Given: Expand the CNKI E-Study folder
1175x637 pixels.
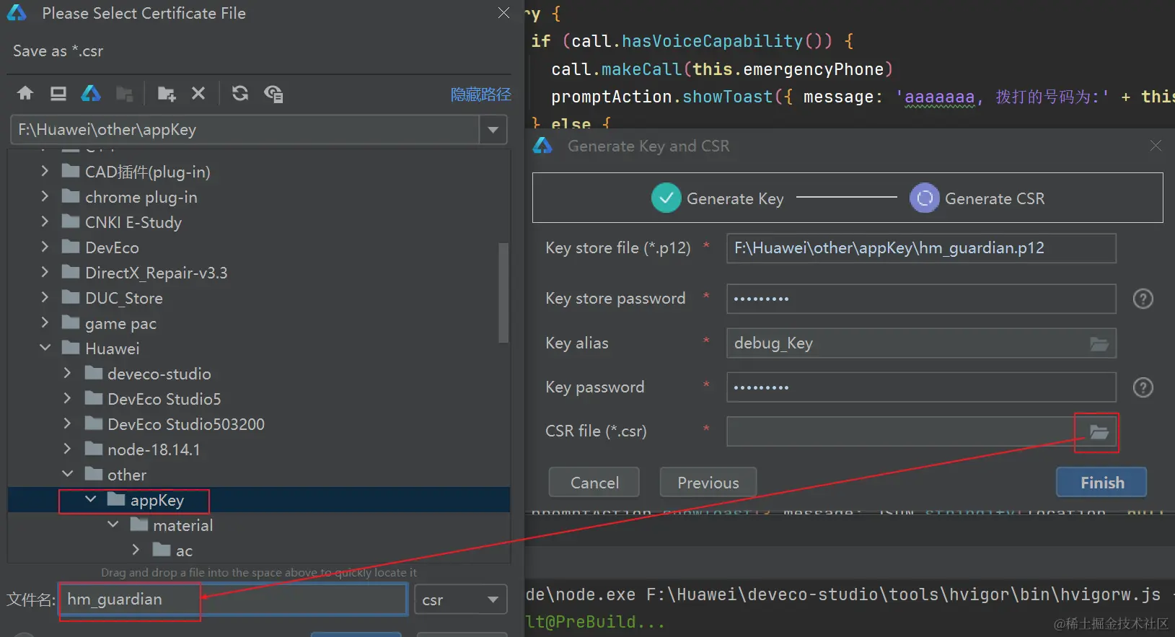Looking at the screenshot, I should [x=45, y=221].
